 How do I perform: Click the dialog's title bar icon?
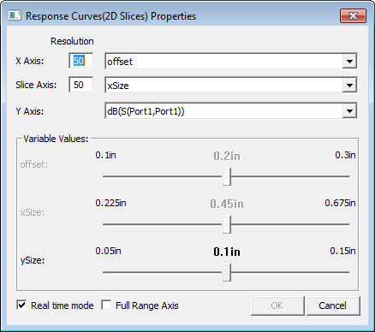click(15, 15)
